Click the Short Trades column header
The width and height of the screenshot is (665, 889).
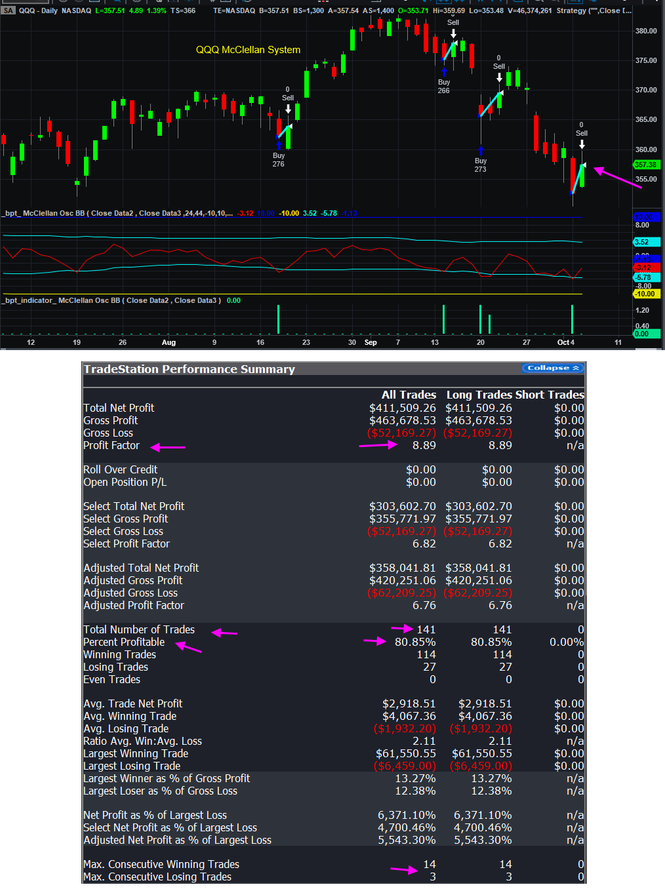[x=550, y=395]
